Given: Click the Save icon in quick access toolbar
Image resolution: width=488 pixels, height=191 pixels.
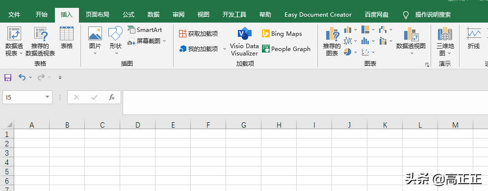Looking at the screenshot, I should [x=8, y=77].
